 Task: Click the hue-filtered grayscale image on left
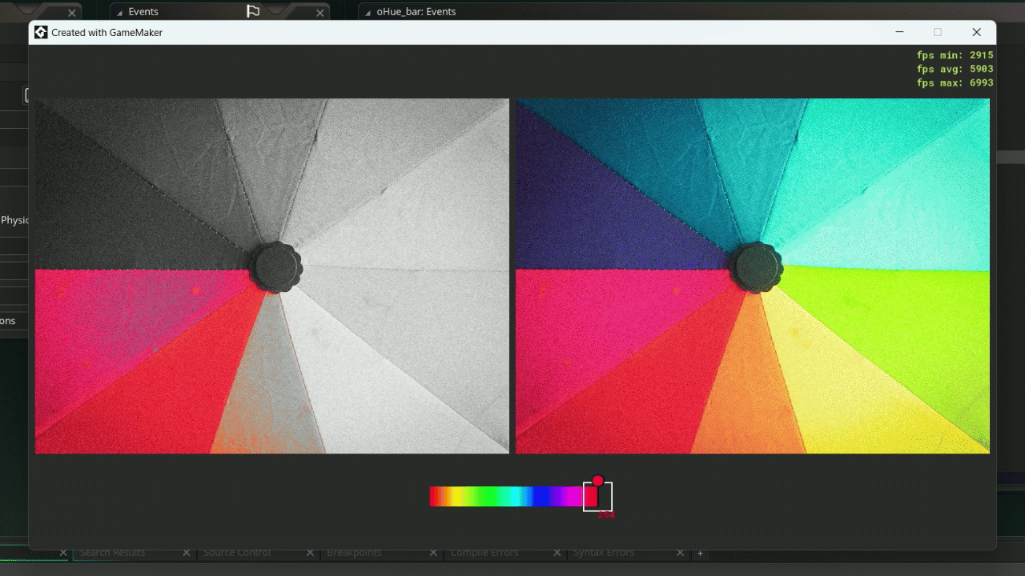272,276
